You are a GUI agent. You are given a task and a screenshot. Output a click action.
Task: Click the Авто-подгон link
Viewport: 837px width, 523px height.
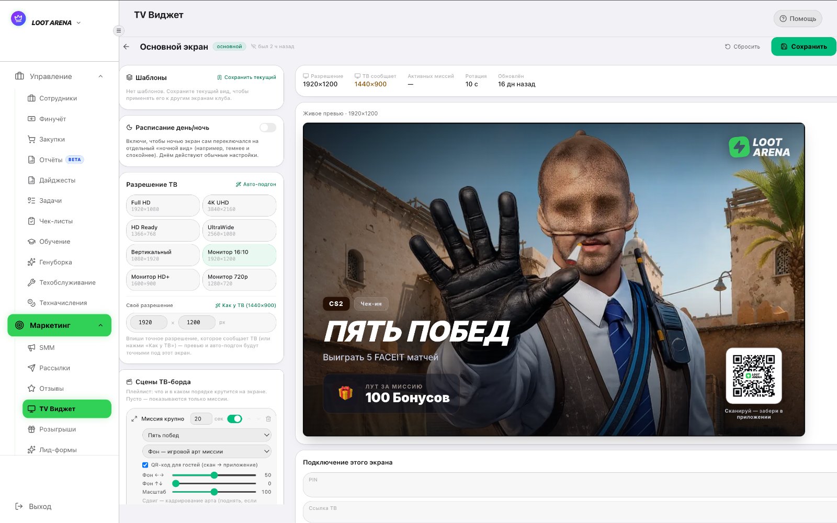tap(256, 184)
